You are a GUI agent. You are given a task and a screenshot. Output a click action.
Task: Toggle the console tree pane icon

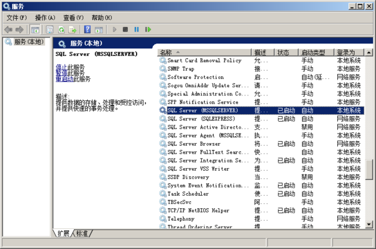coord(35,29)
